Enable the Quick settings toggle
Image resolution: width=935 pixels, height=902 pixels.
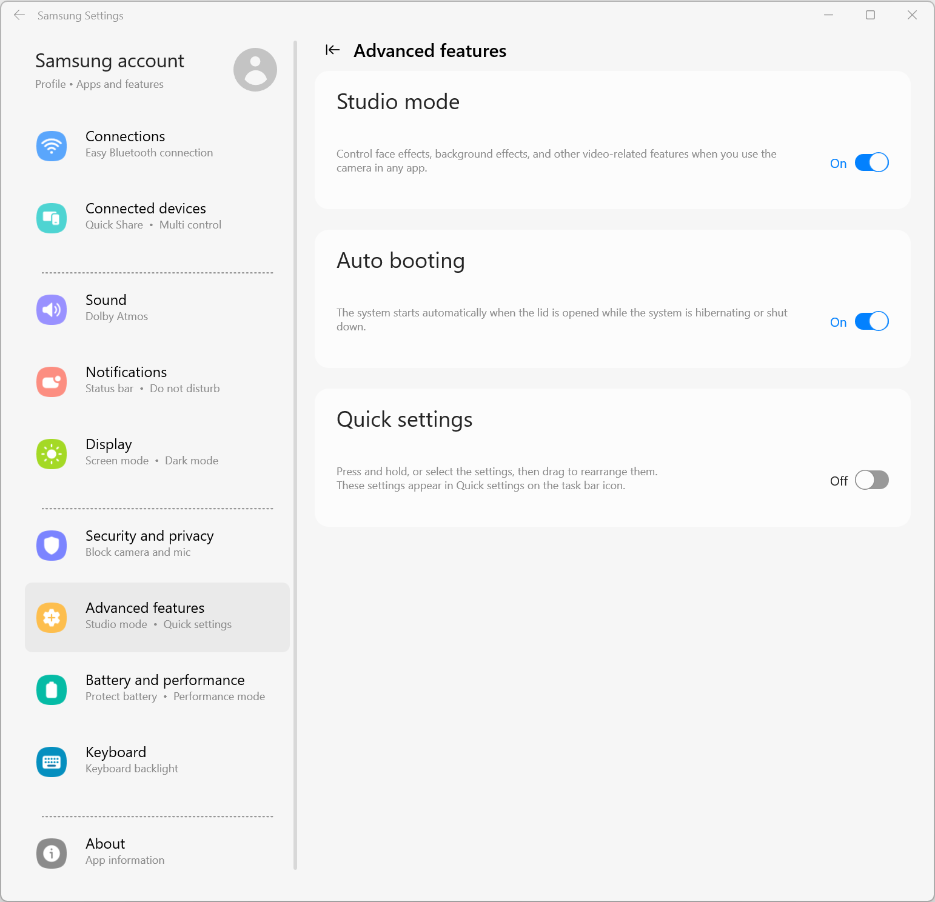[871, 480]
